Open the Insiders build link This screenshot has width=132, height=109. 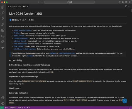pos(30,56)
